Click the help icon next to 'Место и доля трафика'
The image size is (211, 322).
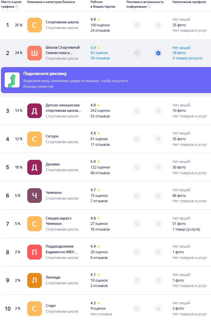(17, 7)
